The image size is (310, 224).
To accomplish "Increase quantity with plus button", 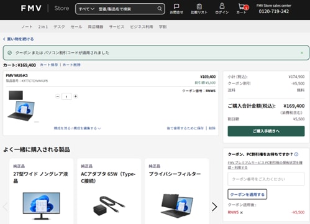I will [76, 96].
